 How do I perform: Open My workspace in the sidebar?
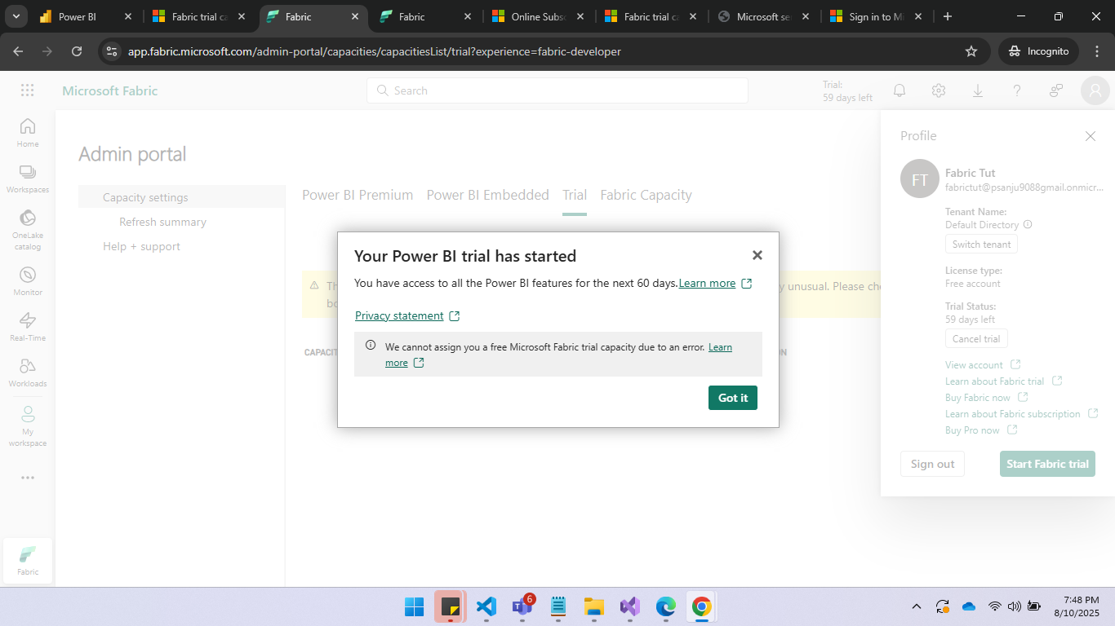[28, 426]
